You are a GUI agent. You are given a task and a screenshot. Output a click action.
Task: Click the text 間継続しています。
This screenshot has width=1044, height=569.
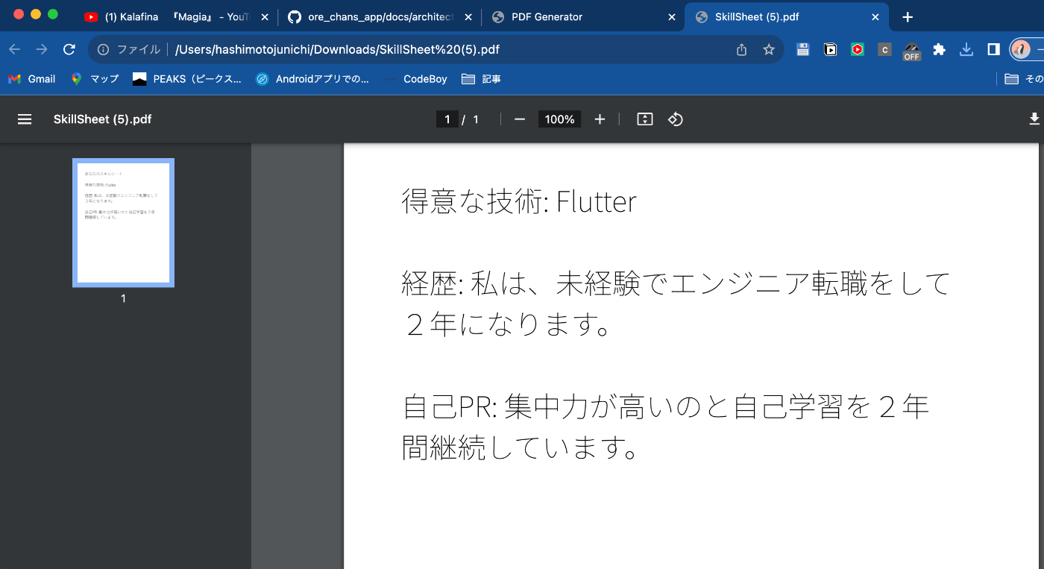click(x=521, y=448)
